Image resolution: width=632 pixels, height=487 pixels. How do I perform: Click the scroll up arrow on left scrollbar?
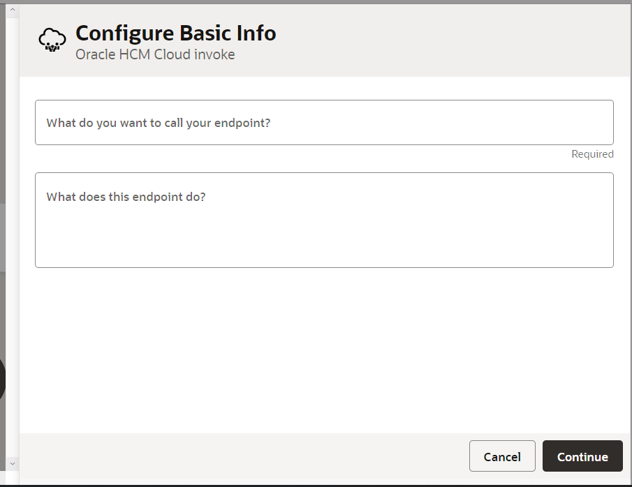pos(12,8)
